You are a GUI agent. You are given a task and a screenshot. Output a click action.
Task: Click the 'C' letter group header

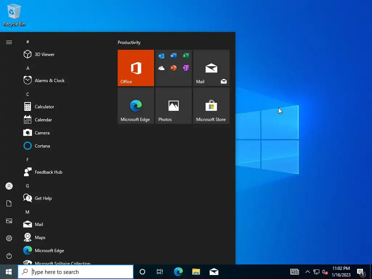tap(28, 94)
